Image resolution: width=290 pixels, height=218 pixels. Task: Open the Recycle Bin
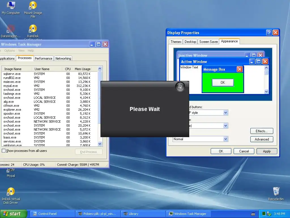[x=276, y=194]
